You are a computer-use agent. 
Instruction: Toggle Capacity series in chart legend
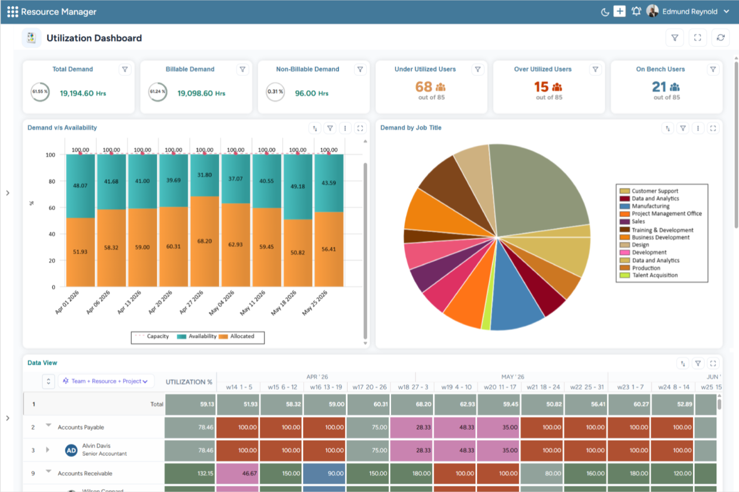(x=152, y=336)
